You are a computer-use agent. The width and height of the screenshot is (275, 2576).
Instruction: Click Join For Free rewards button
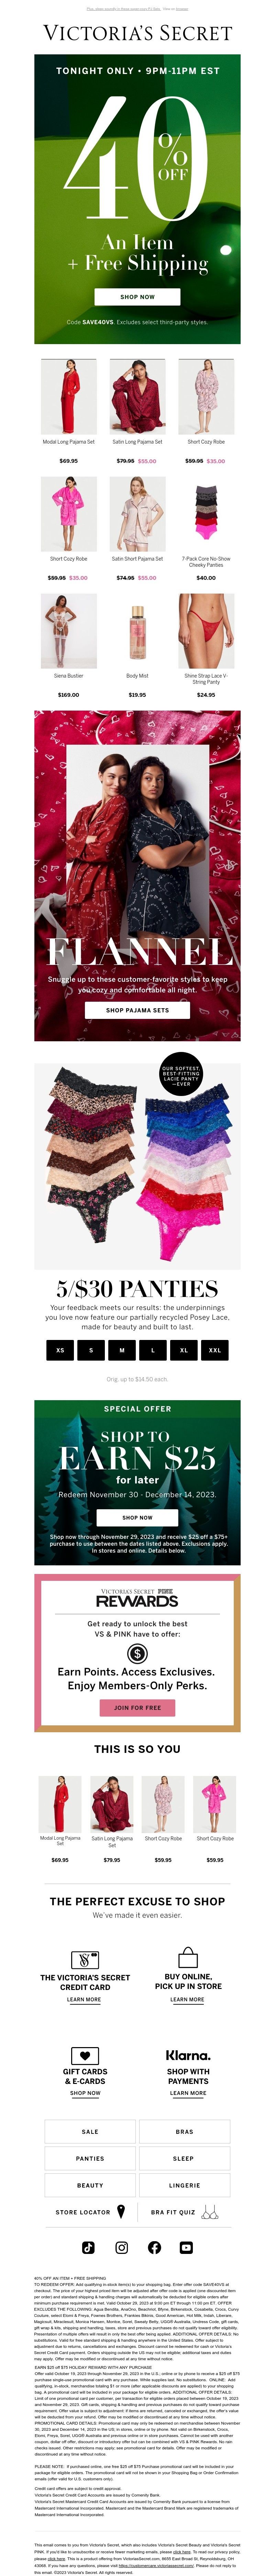(x=137, y=1707)
